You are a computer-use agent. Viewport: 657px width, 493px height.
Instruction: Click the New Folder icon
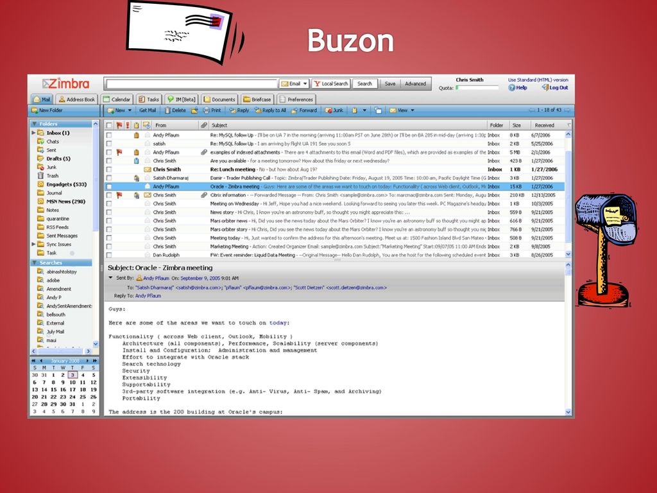[x=34, y=110]
